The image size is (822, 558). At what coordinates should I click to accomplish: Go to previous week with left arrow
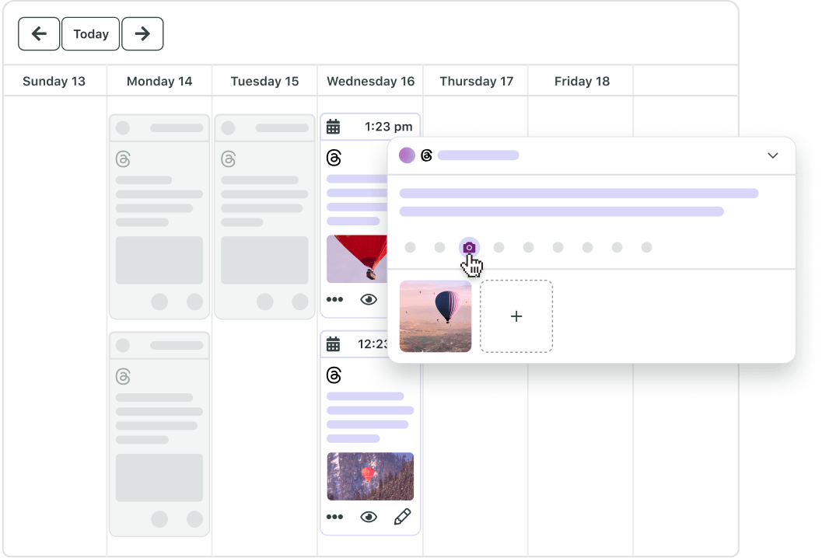[39, 34]
